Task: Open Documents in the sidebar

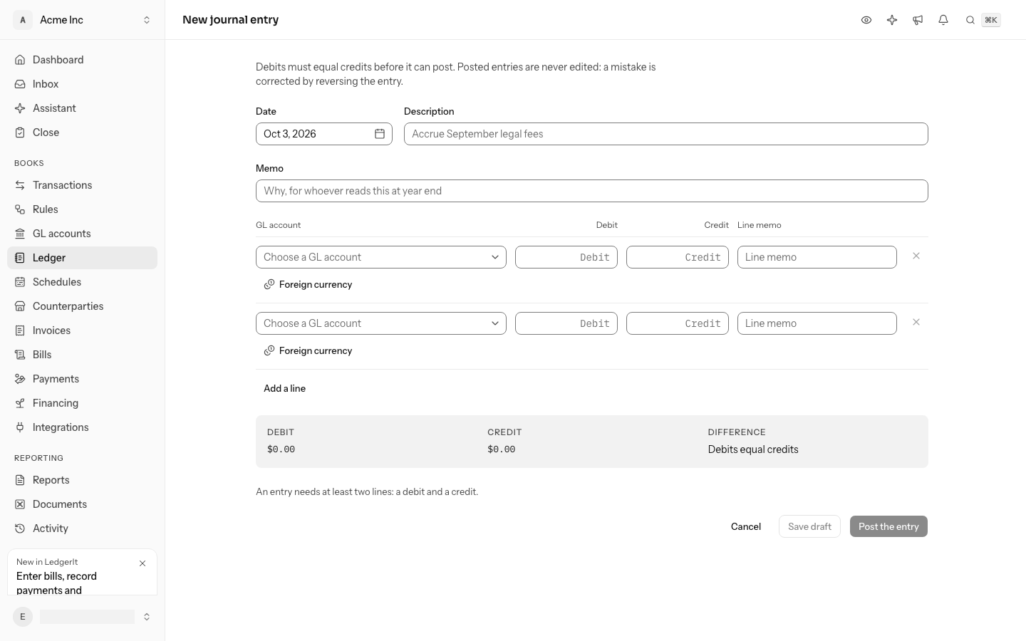Action: (83, 504)
